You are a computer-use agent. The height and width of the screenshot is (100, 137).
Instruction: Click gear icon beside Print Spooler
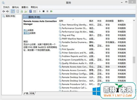[x=60, y=49]
